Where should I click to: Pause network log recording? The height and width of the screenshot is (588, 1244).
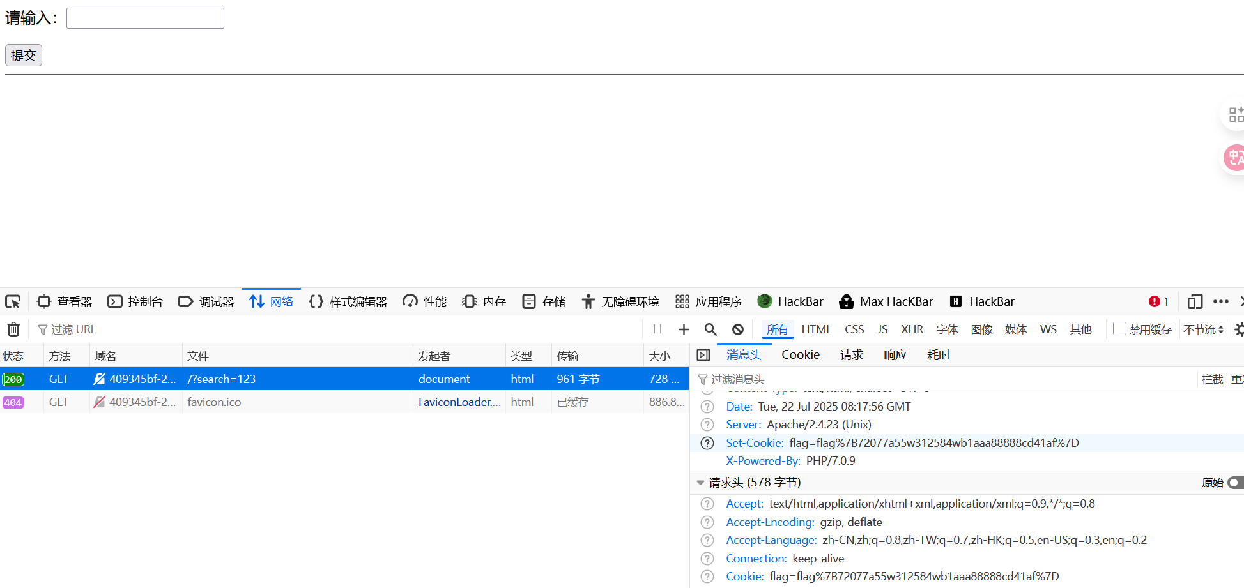click(657, 329)
